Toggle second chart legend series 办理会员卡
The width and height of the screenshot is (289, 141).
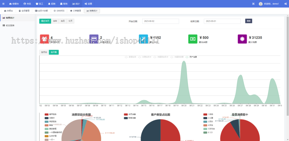pyautogui.click(x=145, y=57)
